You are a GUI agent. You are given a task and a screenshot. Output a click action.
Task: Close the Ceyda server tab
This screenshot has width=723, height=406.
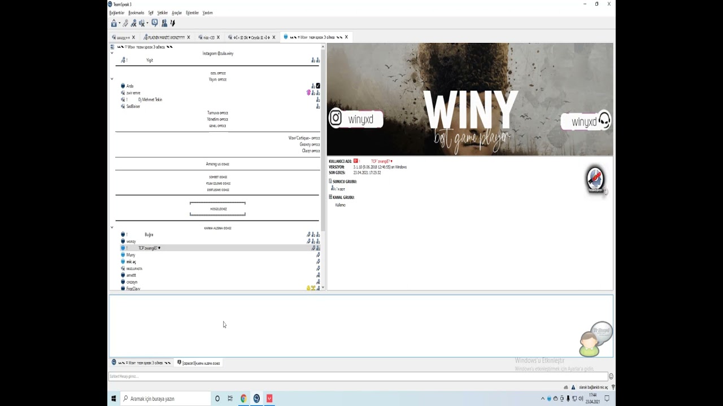pos(274,37)
